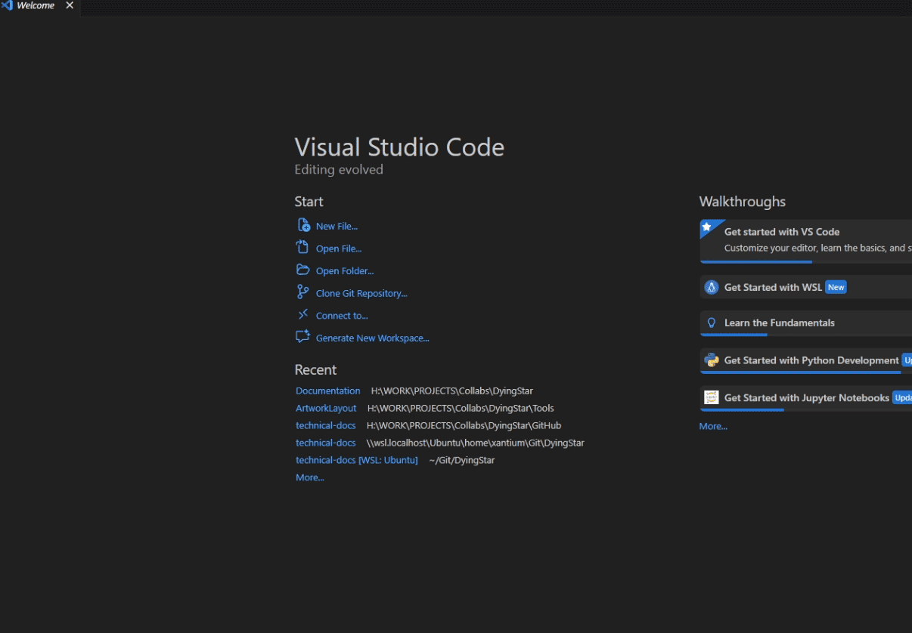Viewport: 912px width, 633px height.
Task: Show more walkthroughs
Action: (713, 426)
